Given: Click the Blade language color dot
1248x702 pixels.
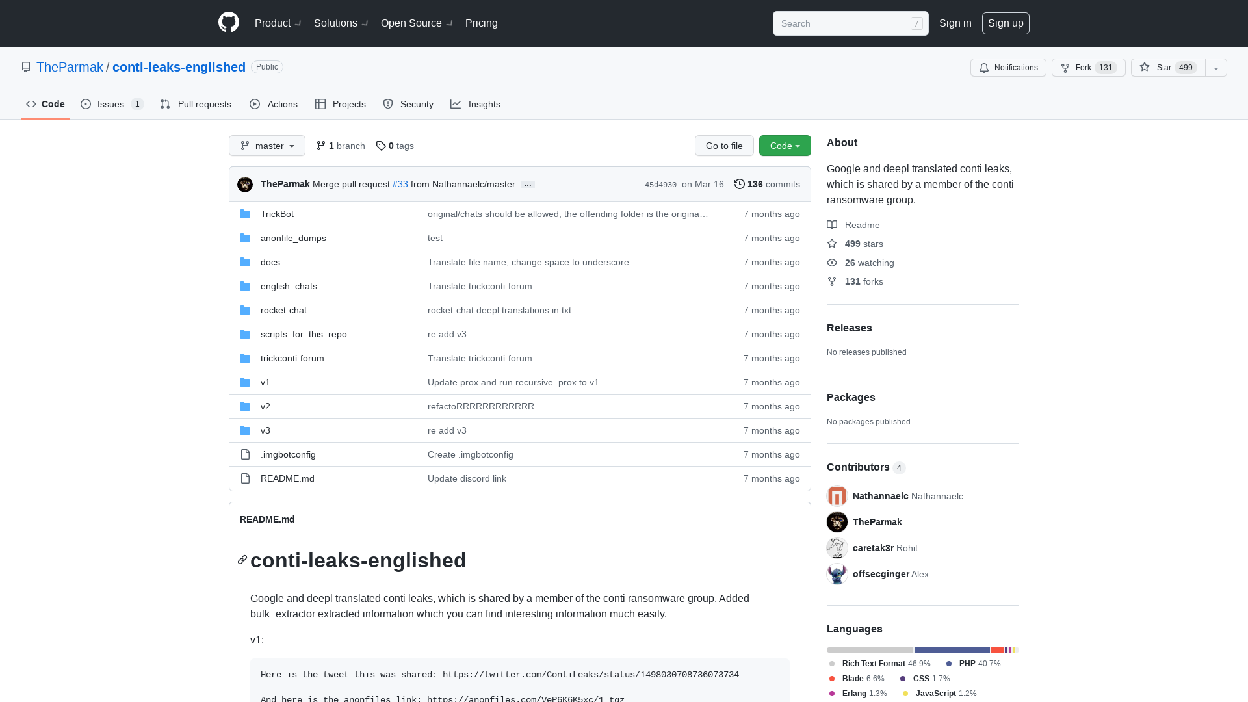Looking at the screenshot, I should [832, 679].
